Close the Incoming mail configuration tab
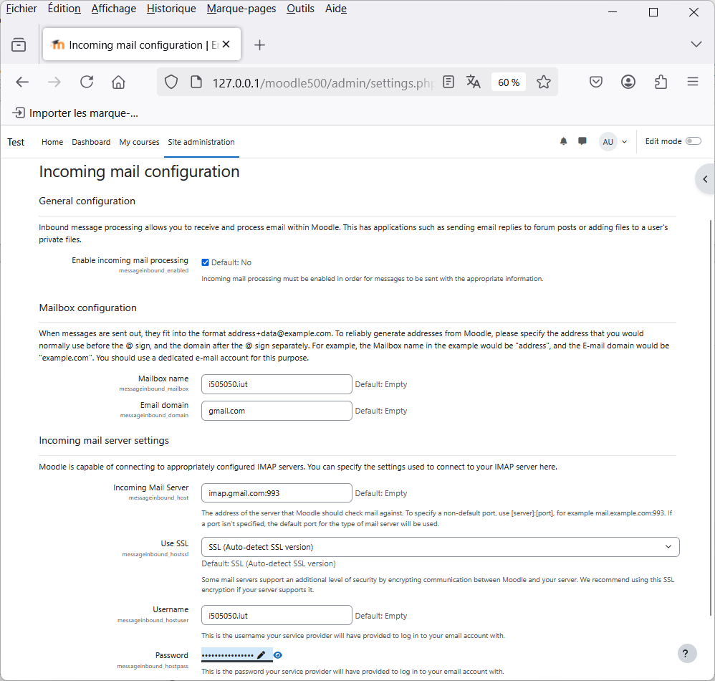The width and height of the screenshot is (715, 681). click(226, 44)
